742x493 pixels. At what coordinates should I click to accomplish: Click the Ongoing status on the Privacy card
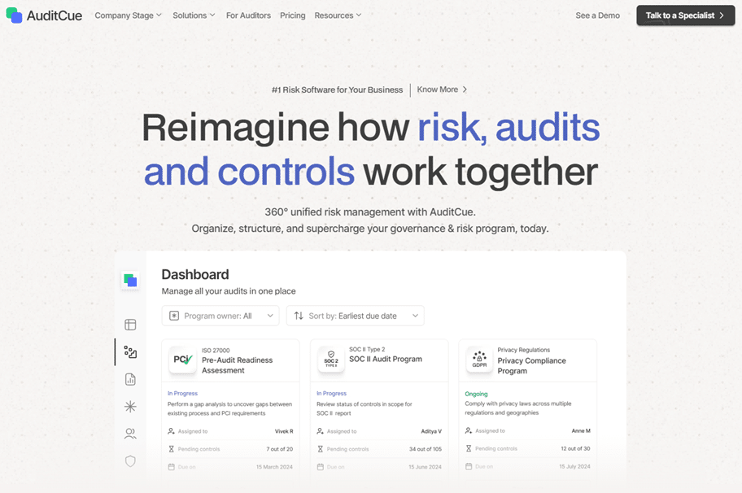476,394
